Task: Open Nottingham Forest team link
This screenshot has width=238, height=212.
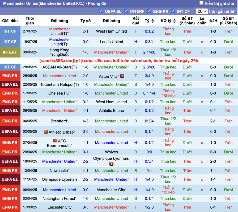Action: click(59, 198)
